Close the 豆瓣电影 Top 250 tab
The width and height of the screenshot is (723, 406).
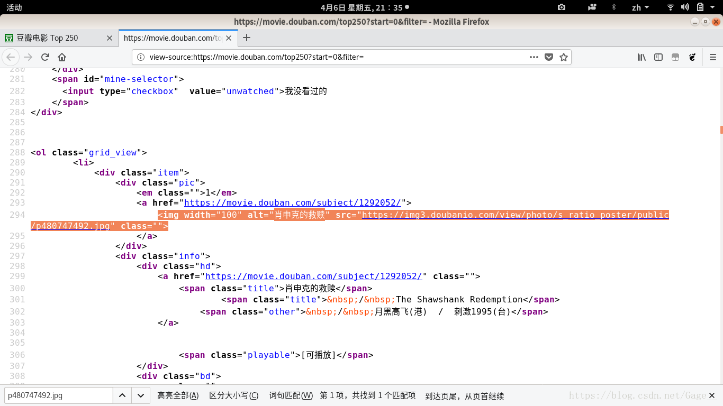(x=110, y=38)
